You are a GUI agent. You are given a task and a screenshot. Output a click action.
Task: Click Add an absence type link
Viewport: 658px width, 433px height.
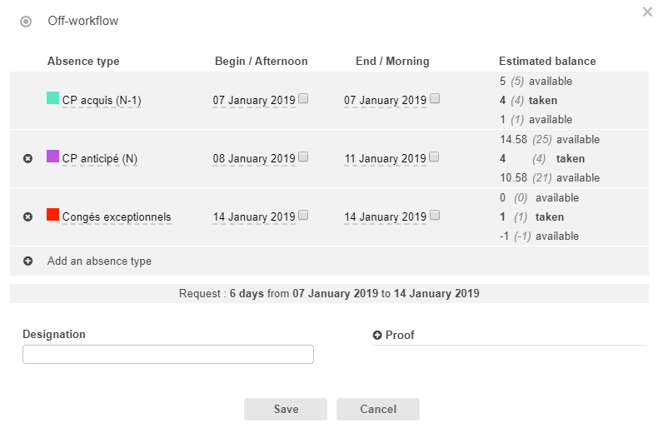99,261
